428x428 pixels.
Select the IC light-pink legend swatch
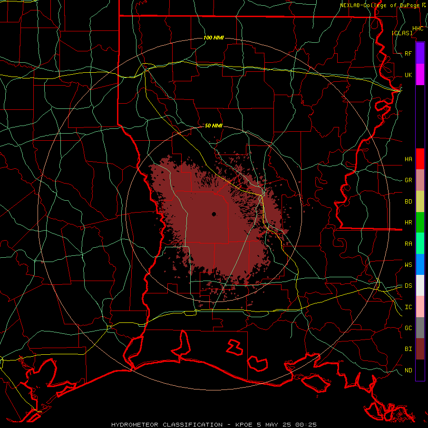420,307
